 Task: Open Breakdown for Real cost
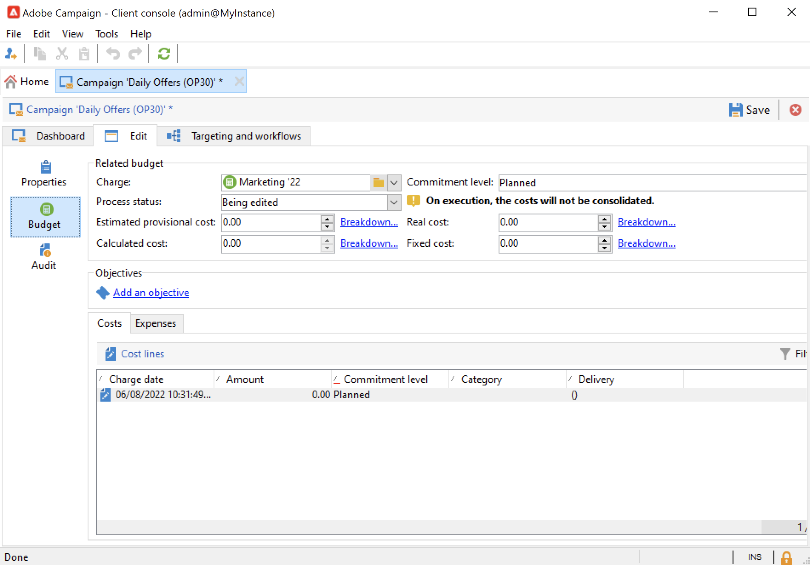pos(647,222)
